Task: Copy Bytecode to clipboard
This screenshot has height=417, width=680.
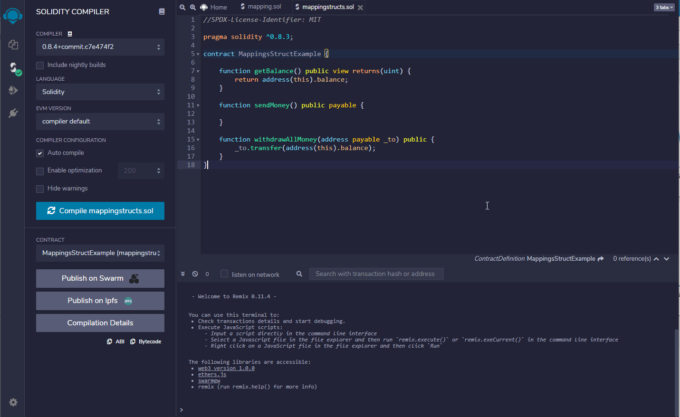Action: (x=146, y=341)
